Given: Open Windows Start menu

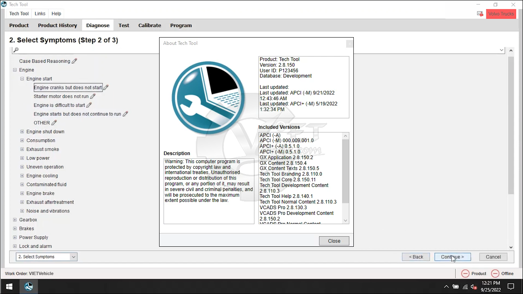Looking at the screenshot, I should tap(9, 287).
